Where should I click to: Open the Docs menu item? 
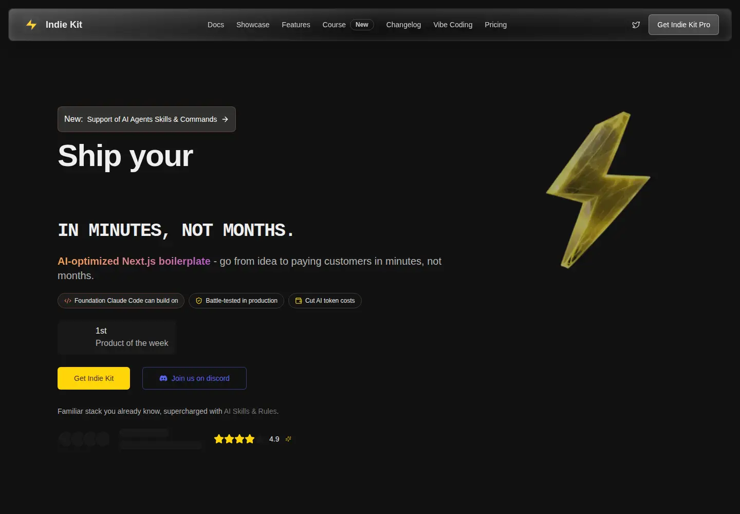coord(216,25)
